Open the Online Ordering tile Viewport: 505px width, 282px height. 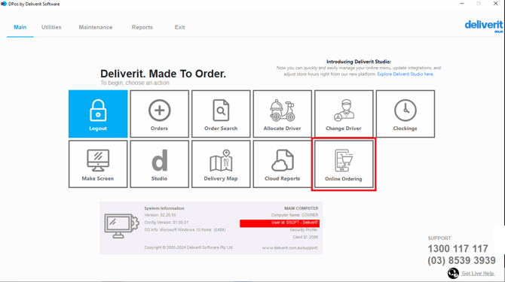pos(344,164)
